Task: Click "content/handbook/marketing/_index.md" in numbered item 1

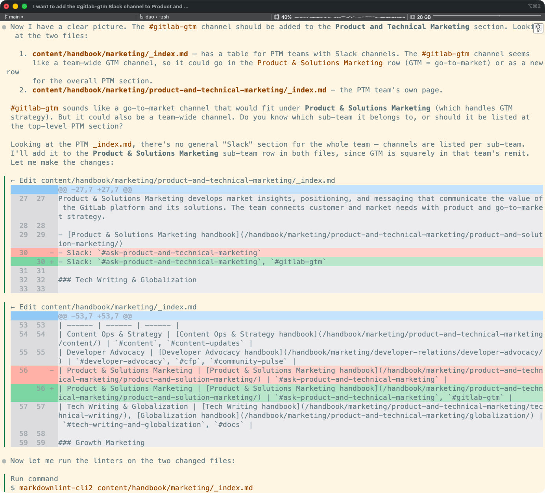Action: [110, 54]
